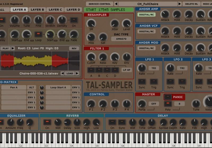Open the LFO 1 TRI waveform dropdown
Viewport: 212px width, 148px height.
[153, 68]
